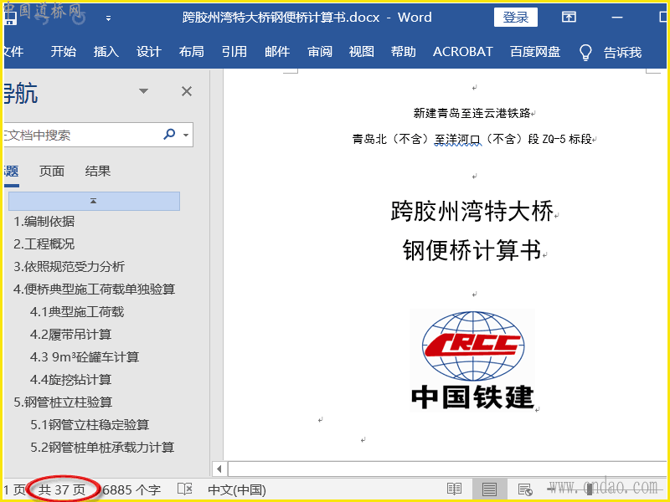Click the 中文(中国) language indicator

point(237,489)
